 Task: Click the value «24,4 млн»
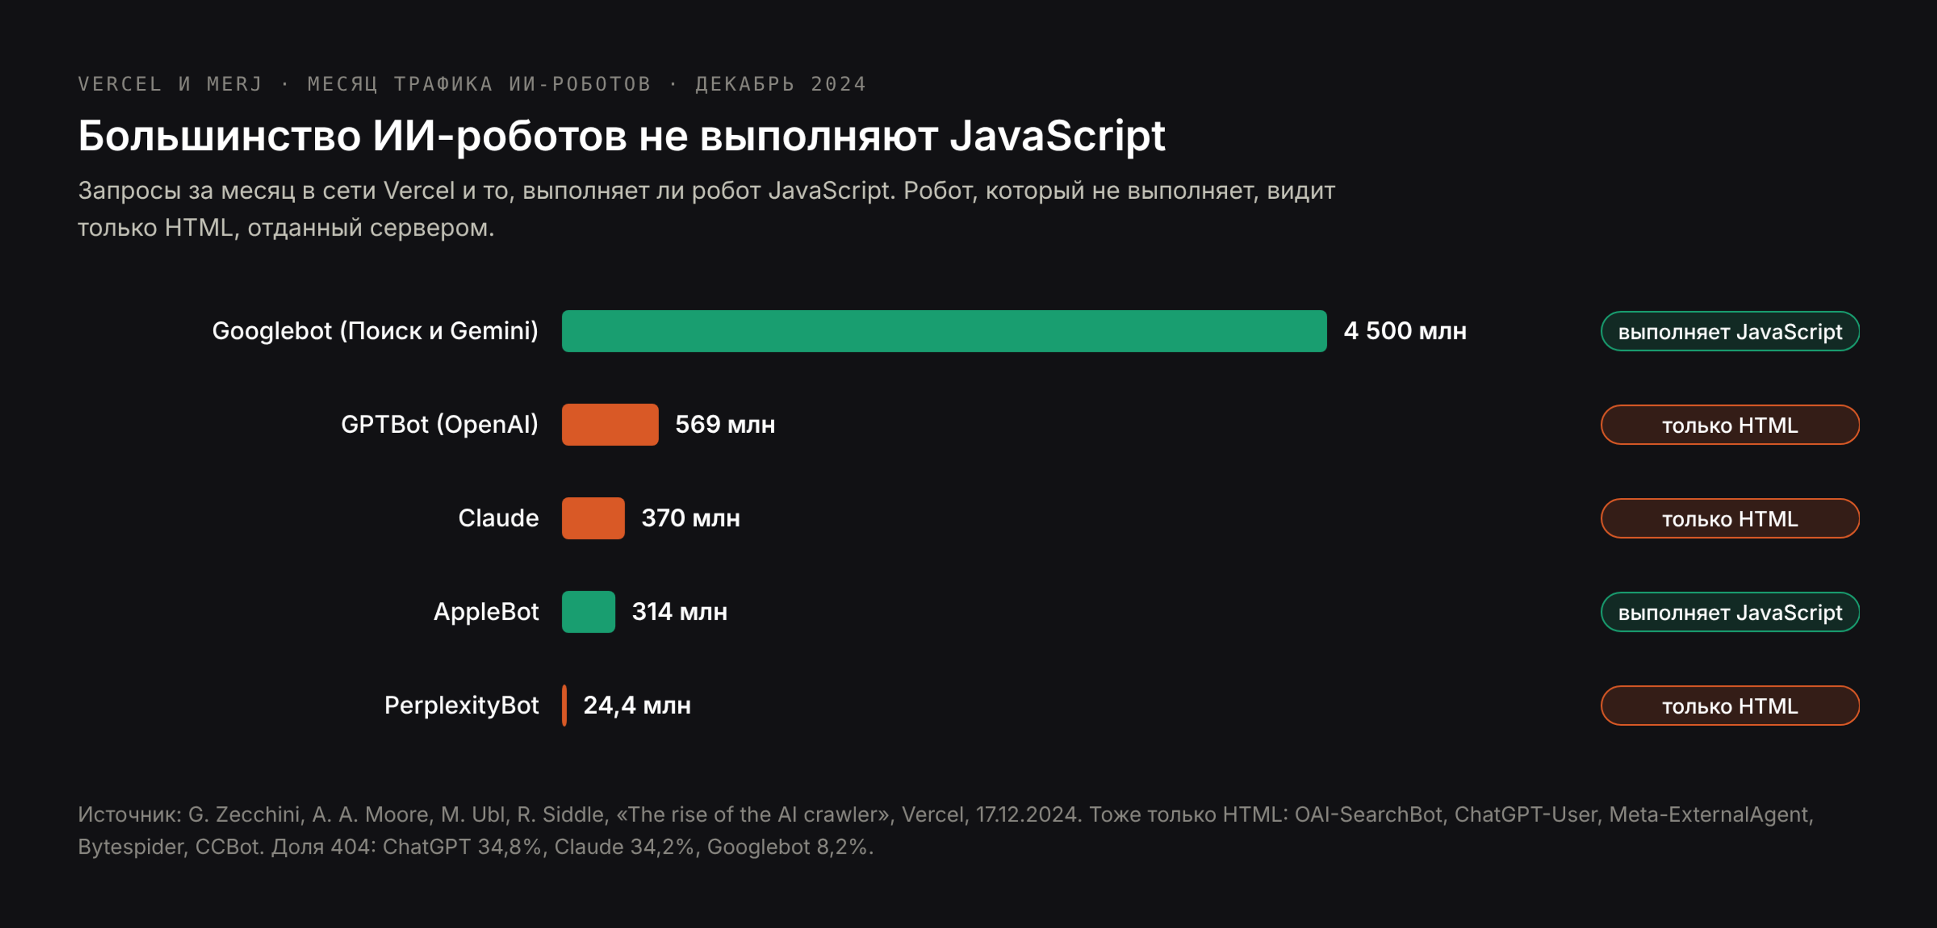[x=637, y=706]
